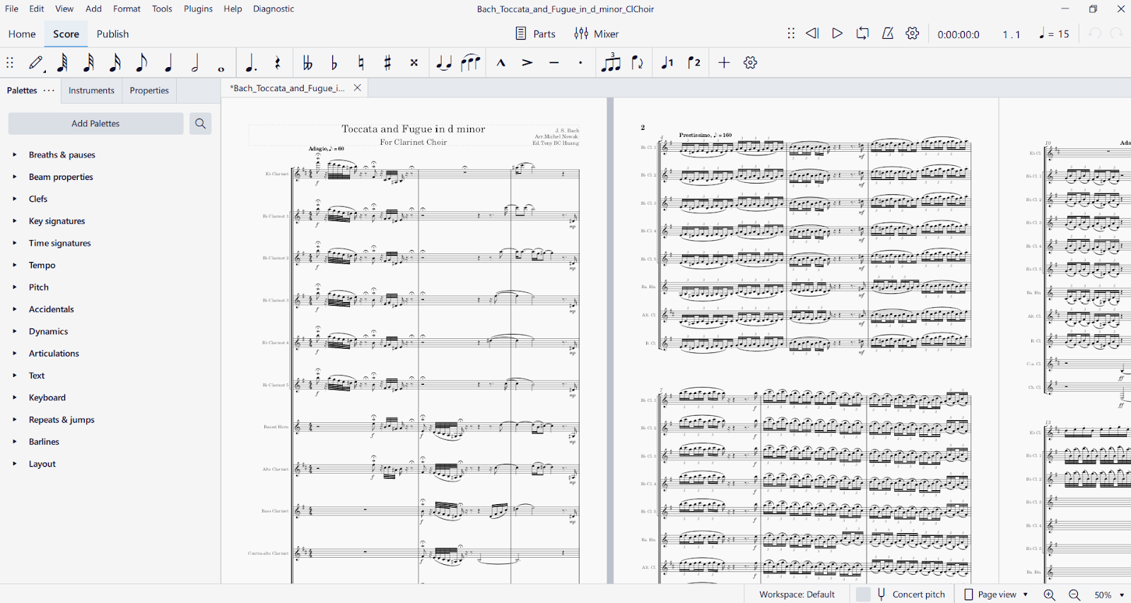Open the Diagnostic menu
Image resolution: width=1131 pixels, height=603 pixels.
click(274, 9)
